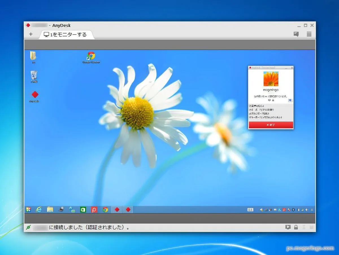Click the speaker volume icon in remote tray

click(x=307, y=210)
